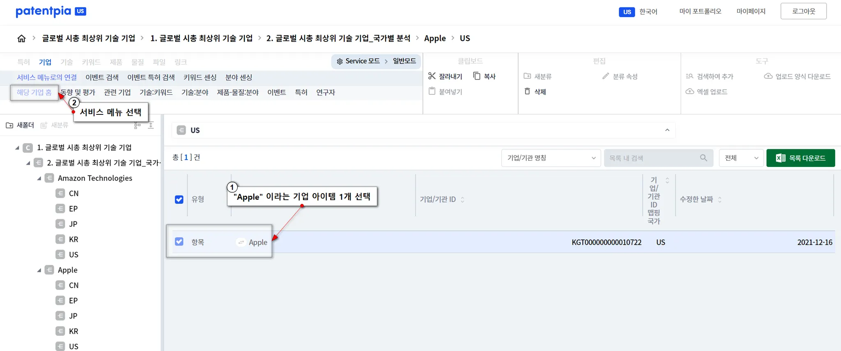Select JP under the Apple tree node
This screenshot has height=351, width=841.
73,316
